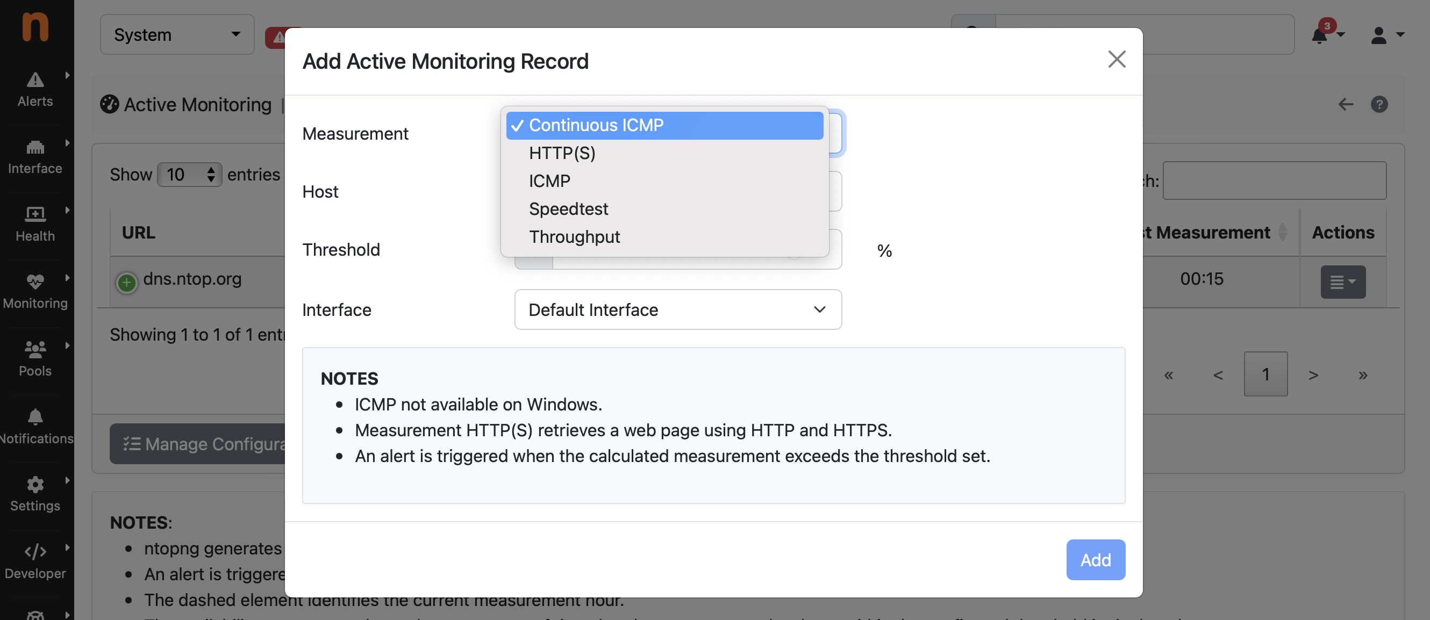Viewport: 1430px width, 620px height.
Task: Open the Notifications bell in sidebar
Action: (x=35, y=427)
